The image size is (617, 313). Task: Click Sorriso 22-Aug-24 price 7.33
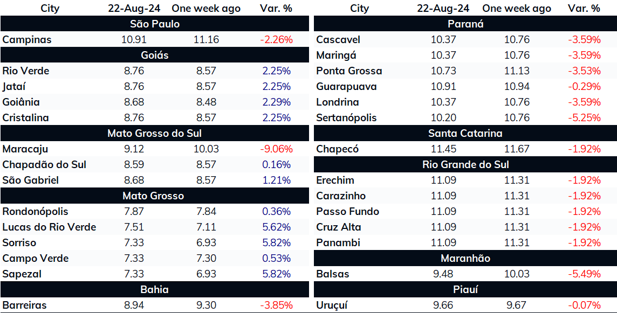(134, 242)
